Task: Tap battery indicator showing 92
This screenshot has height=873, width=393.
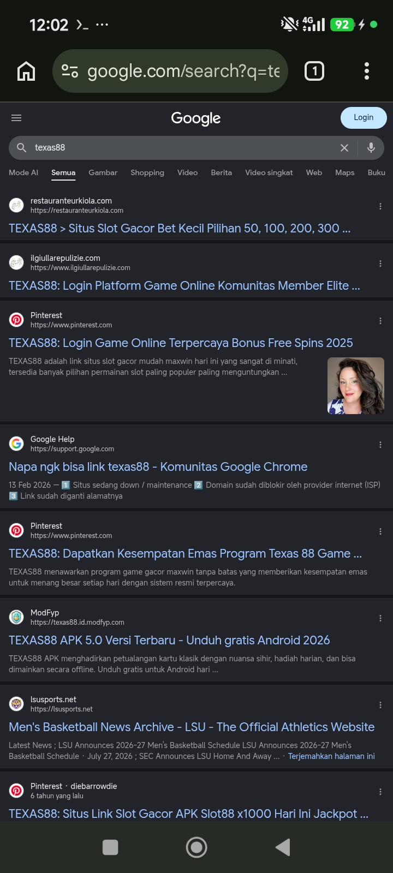Action: click(342, 25)
